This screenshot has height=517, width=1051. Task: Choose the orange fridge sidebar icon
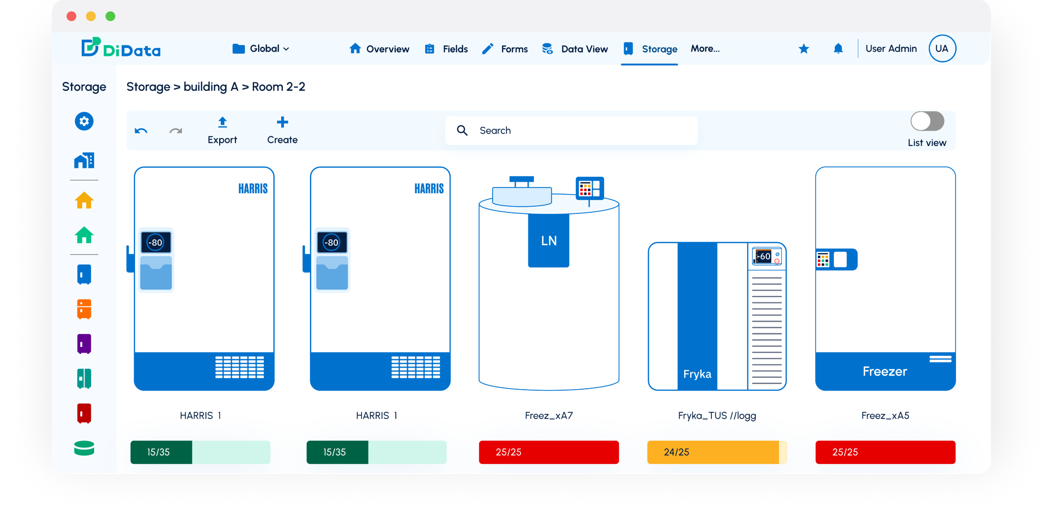tap(84, 309)
